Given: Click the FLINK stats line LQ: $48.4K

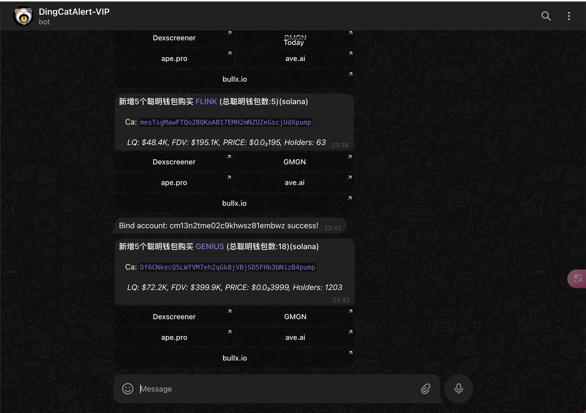Looking at the screenshot, I should pos(226,142).
